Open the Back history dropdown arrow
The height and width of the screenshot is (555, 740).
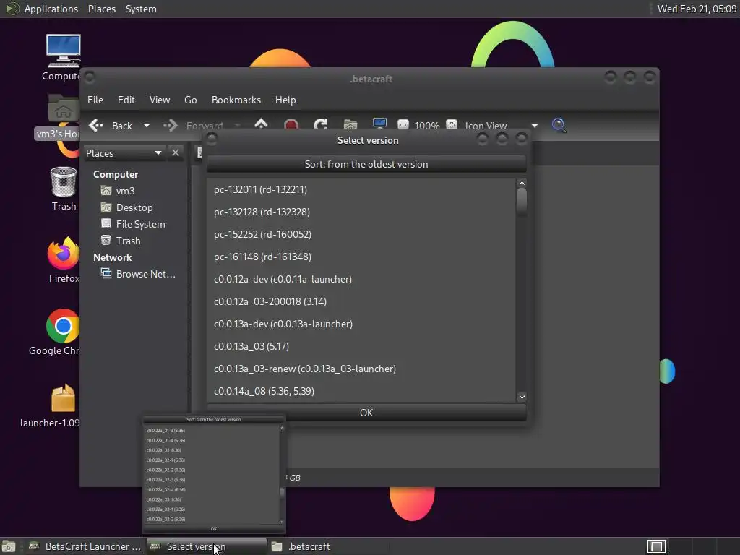coord(146,126)
